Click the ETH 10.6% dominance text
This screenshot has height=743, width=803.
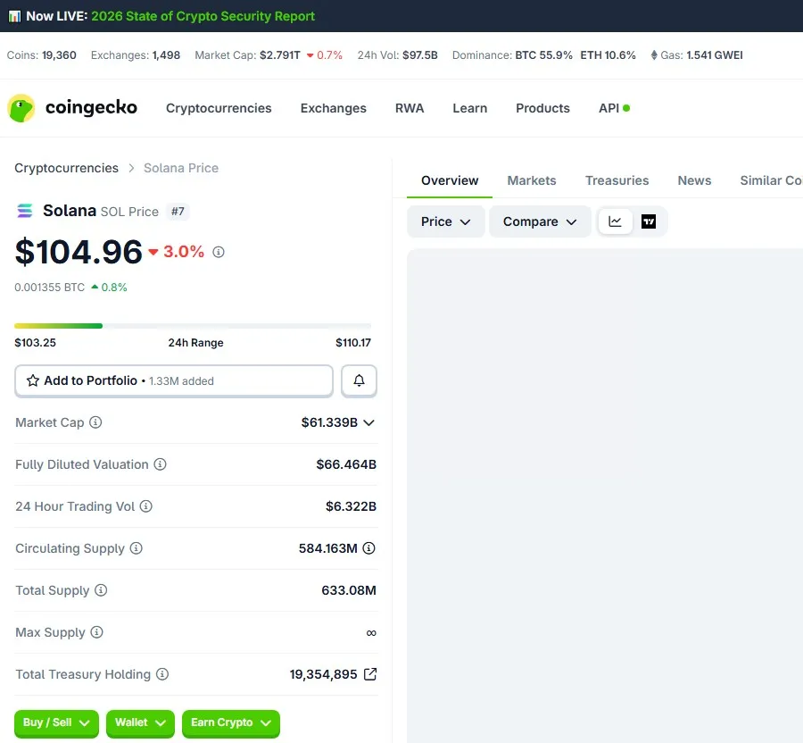[608, 55]
